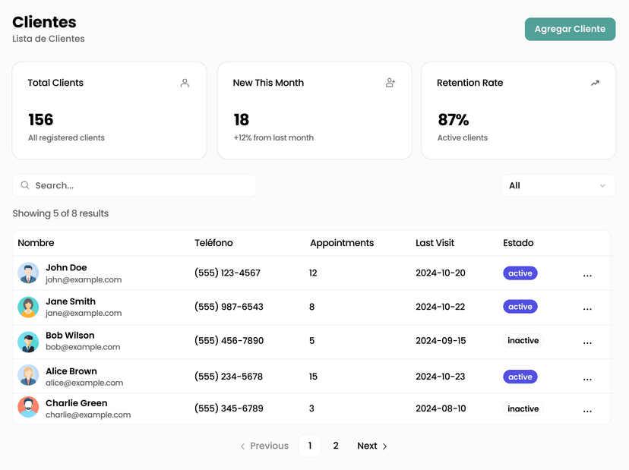Image resolution: width=629 pixels, height=470 pixels.
Task: Click Bob Wilson's avatar picture
Action: coord(28,342)
